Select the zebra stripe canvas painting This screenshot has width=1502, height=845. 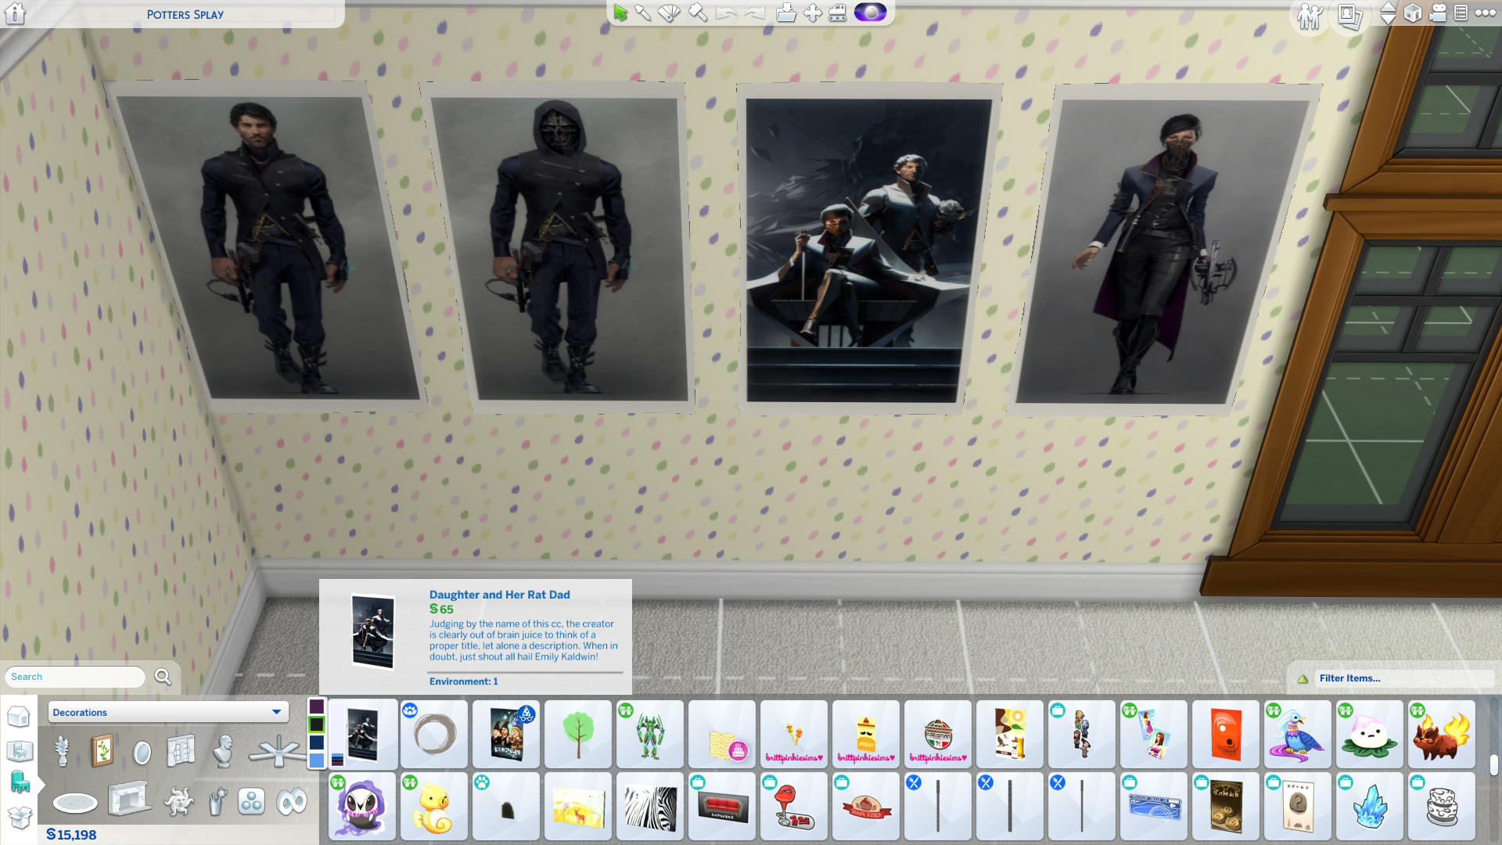pyautogui.click(x=650, y=806)
